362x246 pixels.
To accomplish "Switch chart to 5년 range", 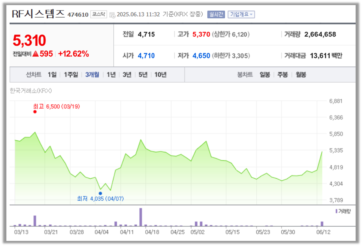I will point(143,75).
